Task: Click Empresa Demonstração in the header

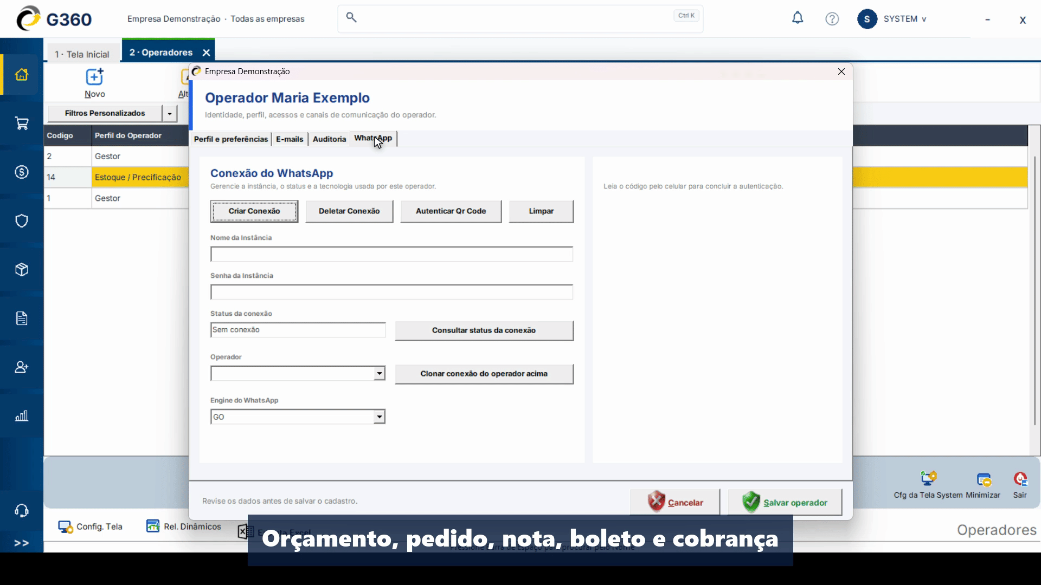Action: (173, 19)
